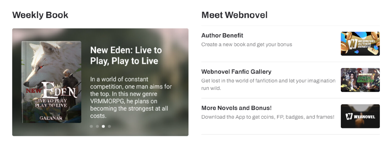Select the fourth carousel dot
390x146 pixels.
[109, 127]
